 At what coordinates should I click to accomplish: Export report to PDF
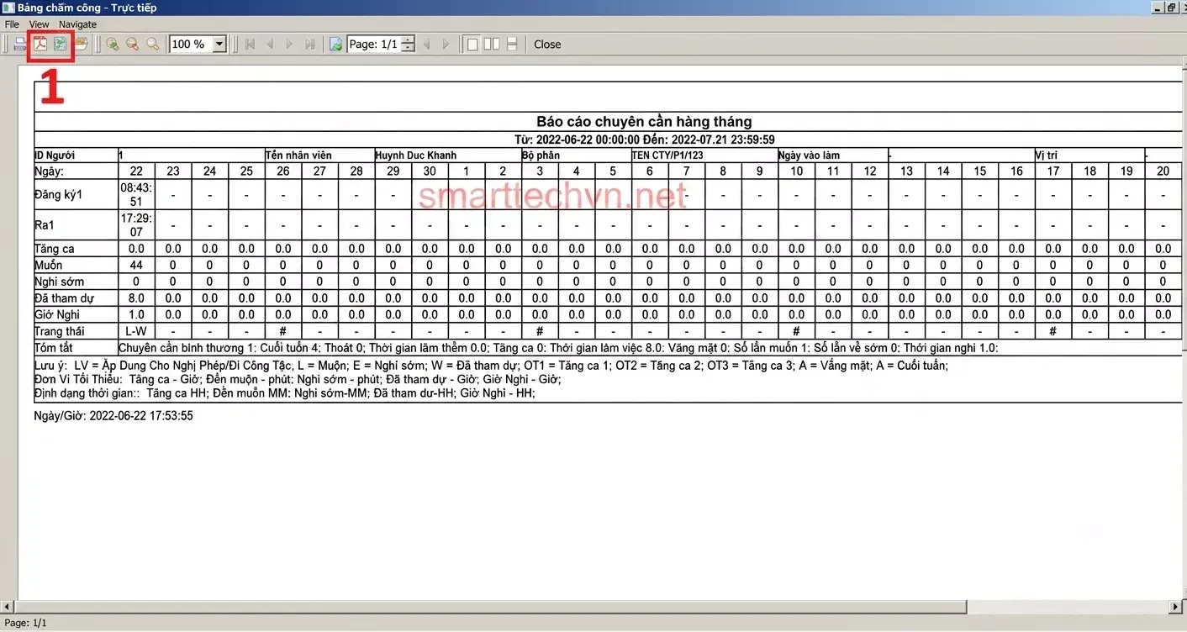(40, 45)
